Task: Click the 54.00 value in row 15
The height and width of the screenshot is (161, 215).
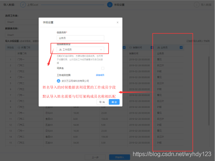Action: (76, 143)
